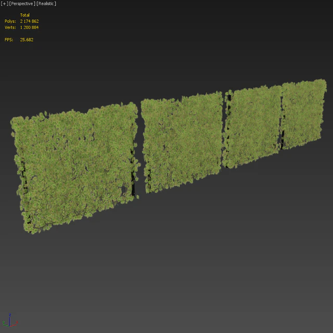
Task: Open the [+] viewport general menu
Action: pos(5,4)
